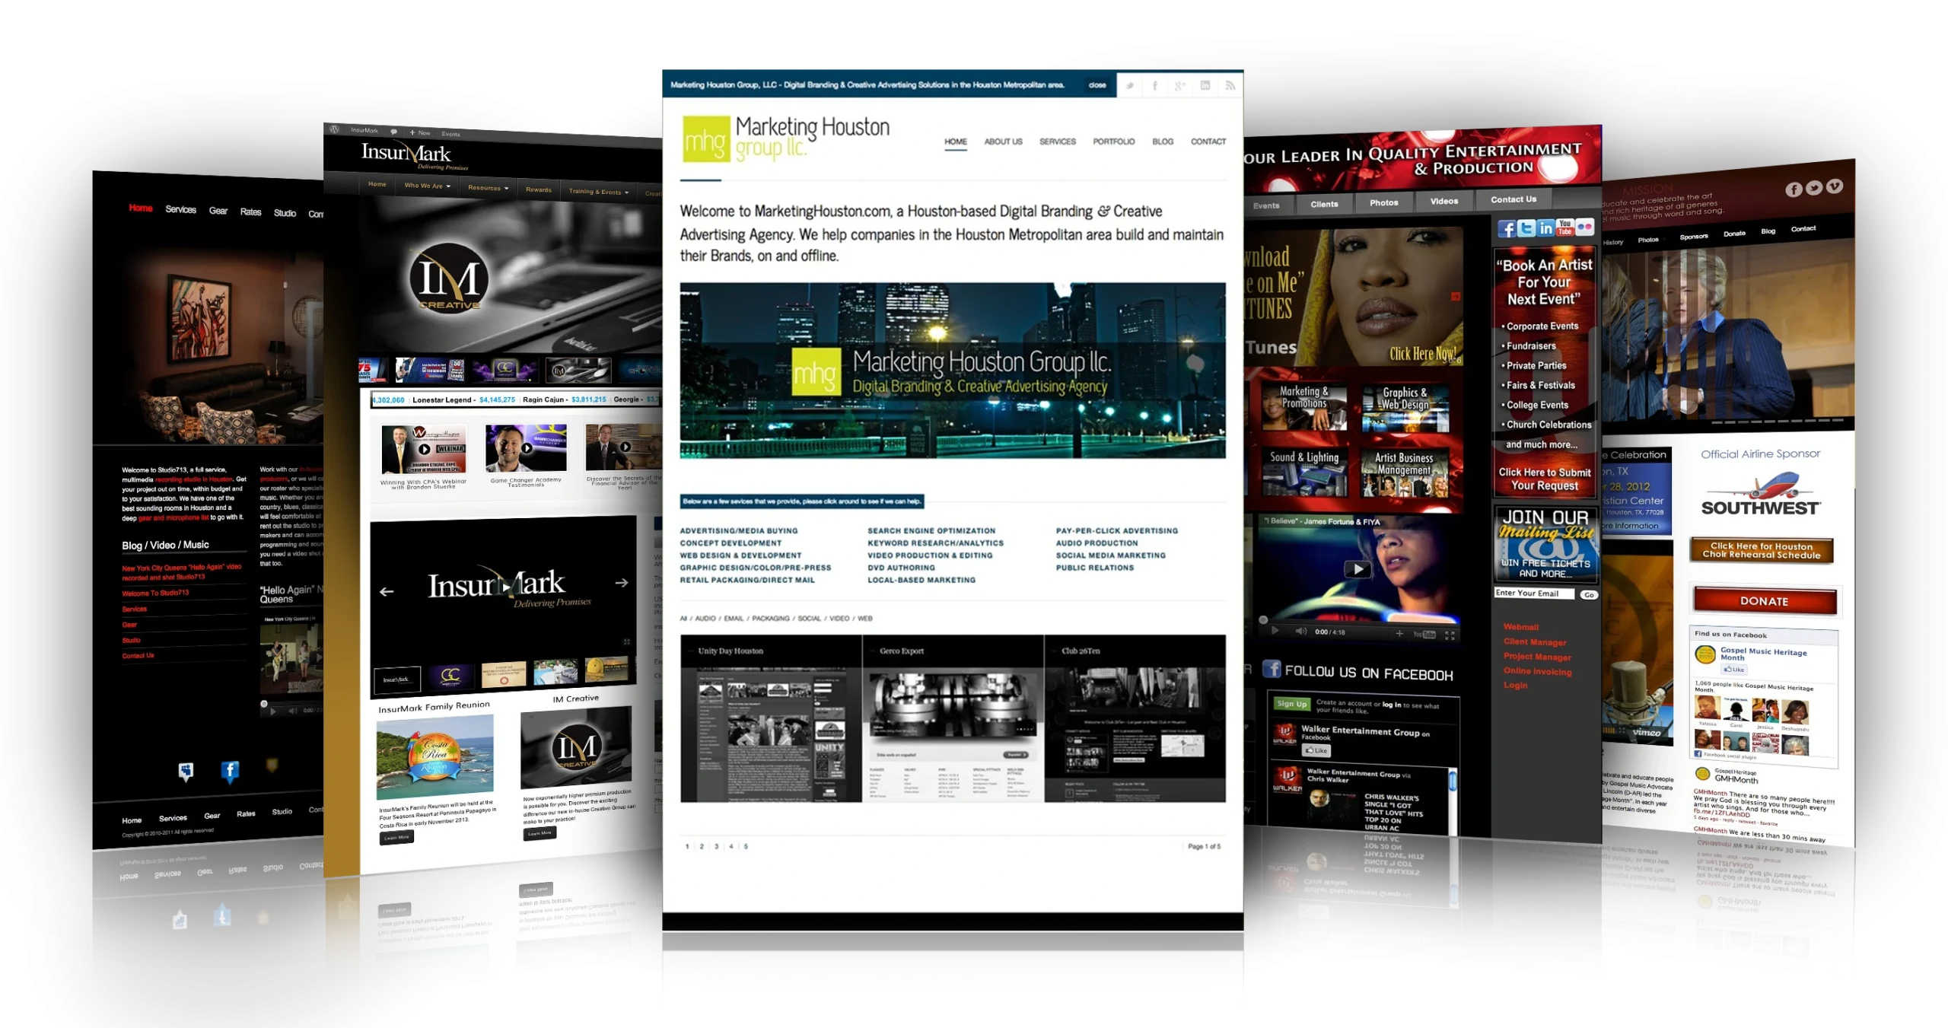Image resolution: width=1948 pixels, height=1028 pixels.
Task: Open Videos tab on Walker Entertainment page
Action: click(x=1444, y=202)
